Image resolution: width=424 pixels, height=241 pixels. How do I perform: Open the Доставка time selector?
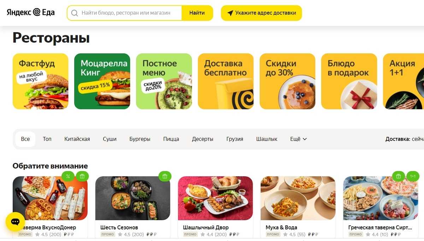[405, 139]
